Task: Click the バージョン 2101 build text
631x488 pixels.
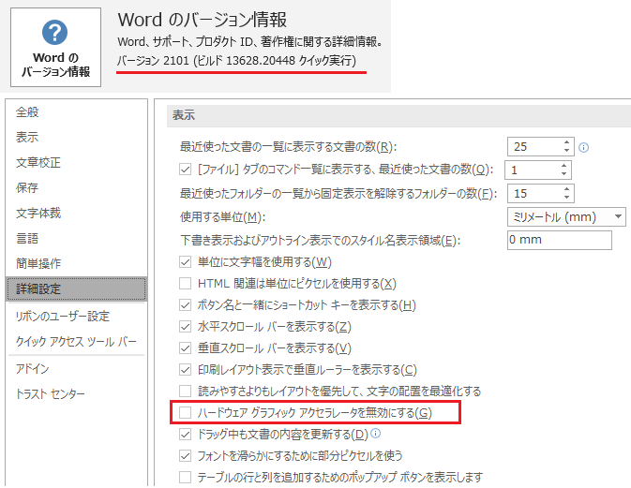Action: [236, 61]
